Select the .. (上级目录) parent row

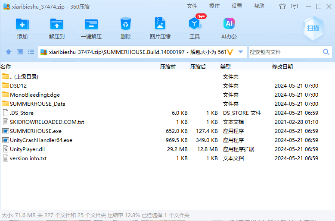click(24, 77)
